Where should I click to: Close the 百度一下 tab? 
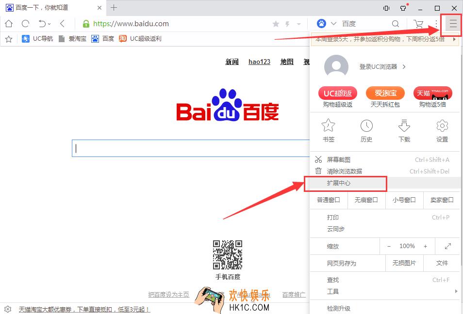(x=99, y=8)
